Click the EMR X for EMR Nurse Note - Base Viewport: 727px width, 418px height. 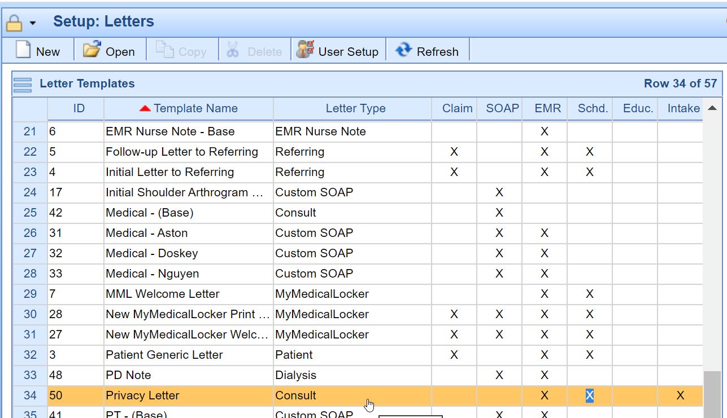(x=545, y=131)
